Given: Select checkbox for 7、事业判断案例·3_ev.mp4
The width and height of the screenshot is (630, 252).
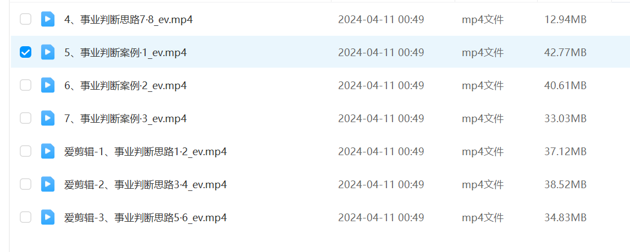Looking at the screenshot, I should click(26, 118).
